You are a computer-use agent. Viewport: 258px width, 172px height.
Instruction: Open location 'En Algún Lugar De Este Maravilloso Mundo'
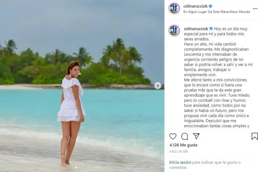click(217, 12)
